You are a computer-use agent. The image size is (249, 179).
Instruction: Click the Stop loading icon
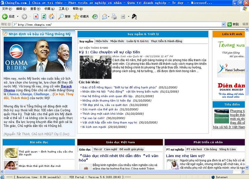coord(36,16)
